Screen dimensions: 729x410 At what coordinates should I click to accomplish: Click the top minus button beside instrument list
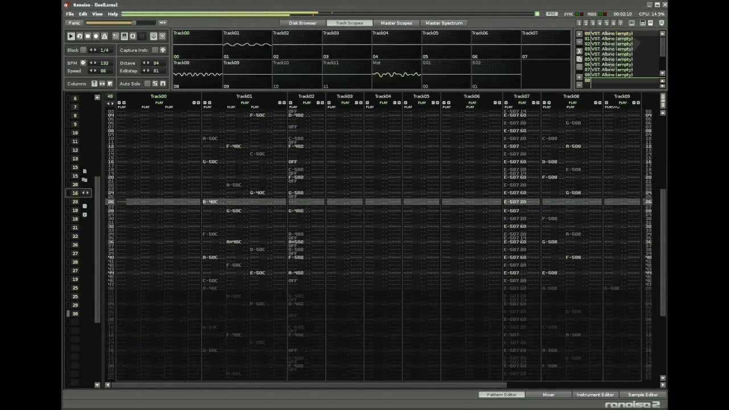[579, 42]
